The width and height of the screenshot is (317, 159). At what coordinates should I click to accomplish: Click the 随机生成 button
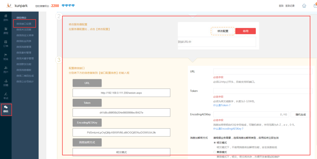point(300,115)
